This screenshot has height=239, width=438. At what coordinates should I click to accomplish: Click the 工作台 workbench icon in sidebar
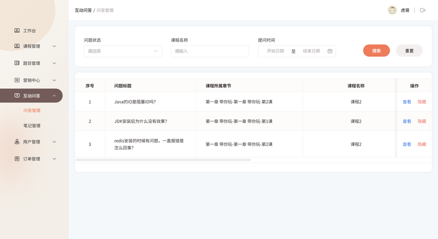[17, 31]
